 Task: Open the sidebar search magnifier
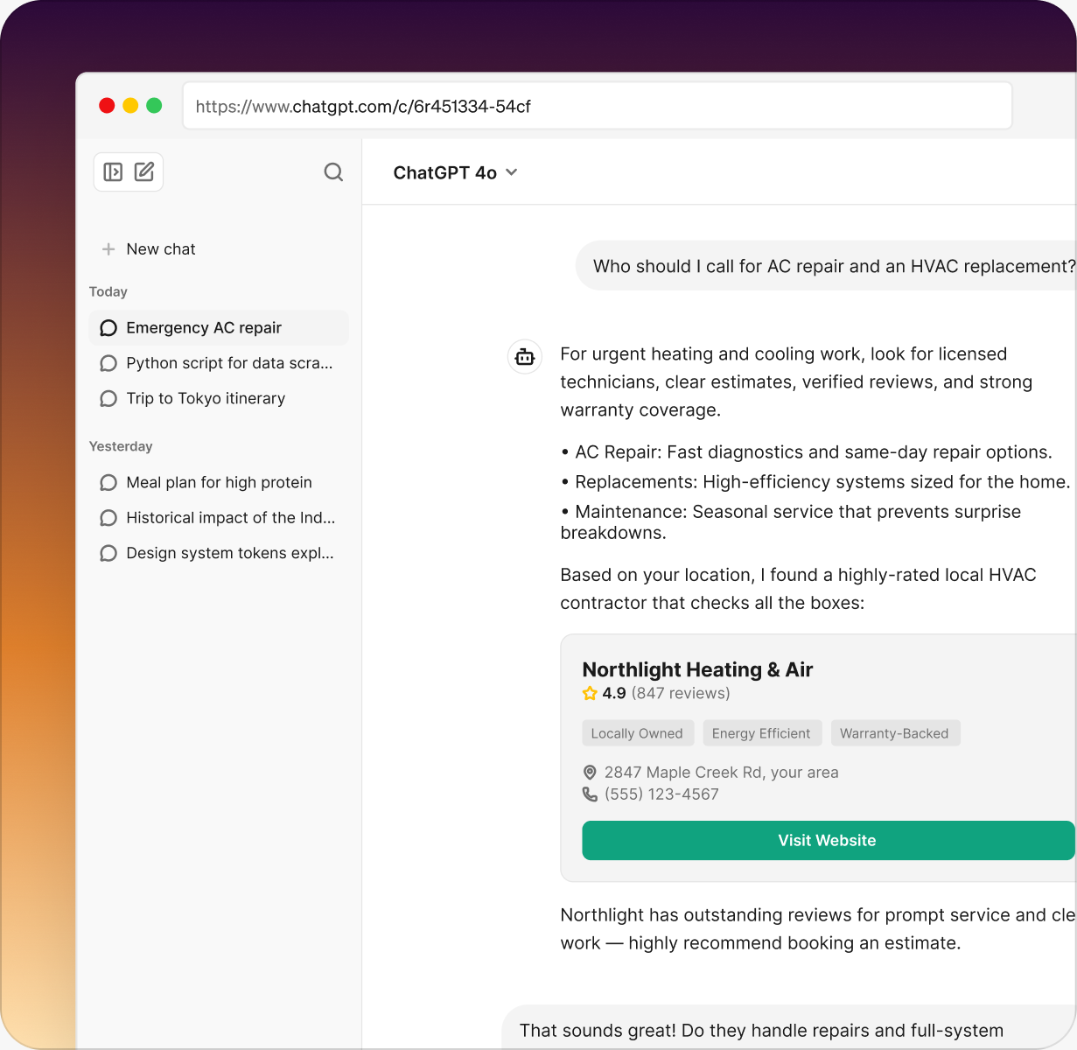click(x=333, y=172)
